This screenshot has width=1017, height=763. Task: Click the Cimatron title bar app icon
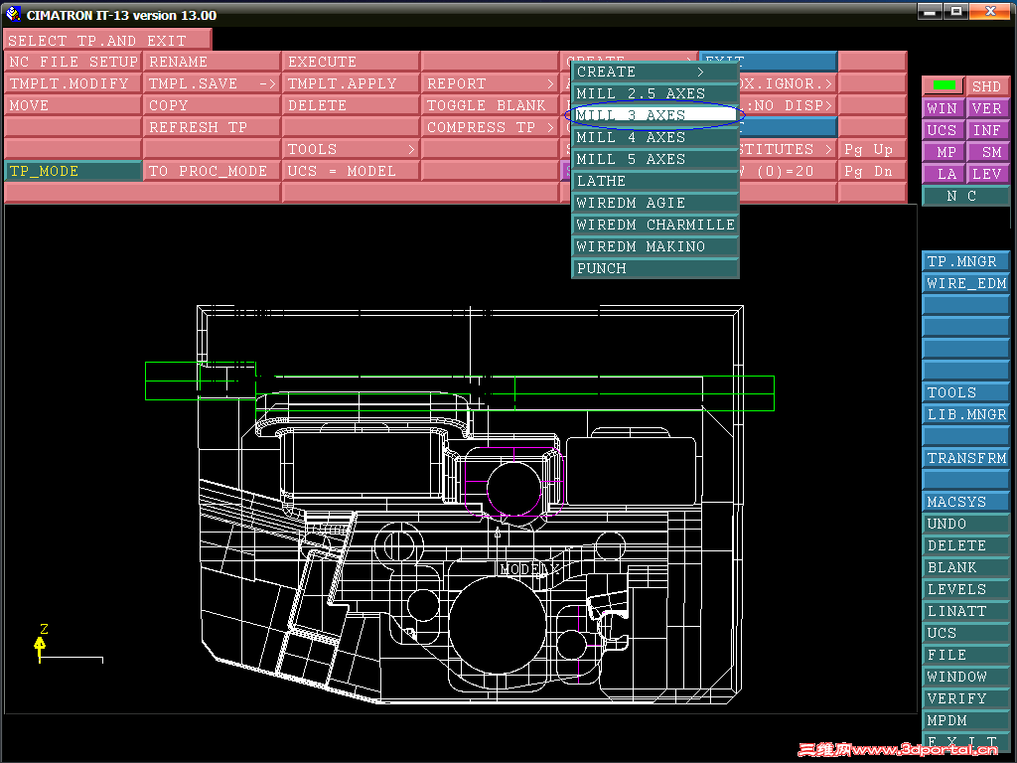(12, 13)
